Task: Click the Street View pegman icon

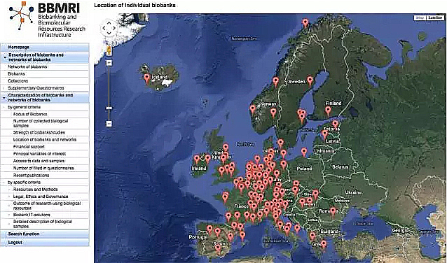Action: (x=109, y=50)
